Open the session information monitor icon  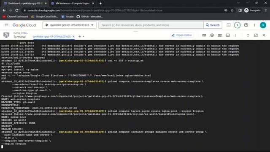point(228,35)
